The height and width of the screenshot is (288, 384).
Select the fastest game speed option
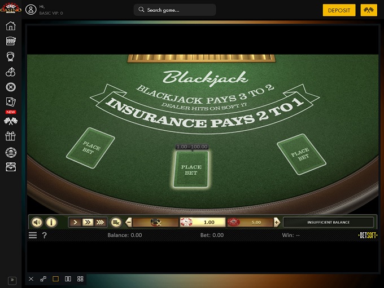tap(100, 222)
